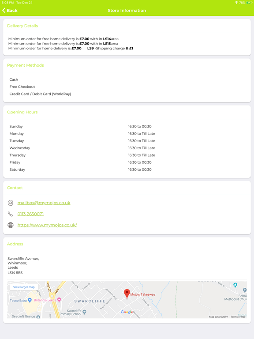Viewport: 254px width, 339px height.
Task: Tap the Google logo on the map
Action: [127, 312]
